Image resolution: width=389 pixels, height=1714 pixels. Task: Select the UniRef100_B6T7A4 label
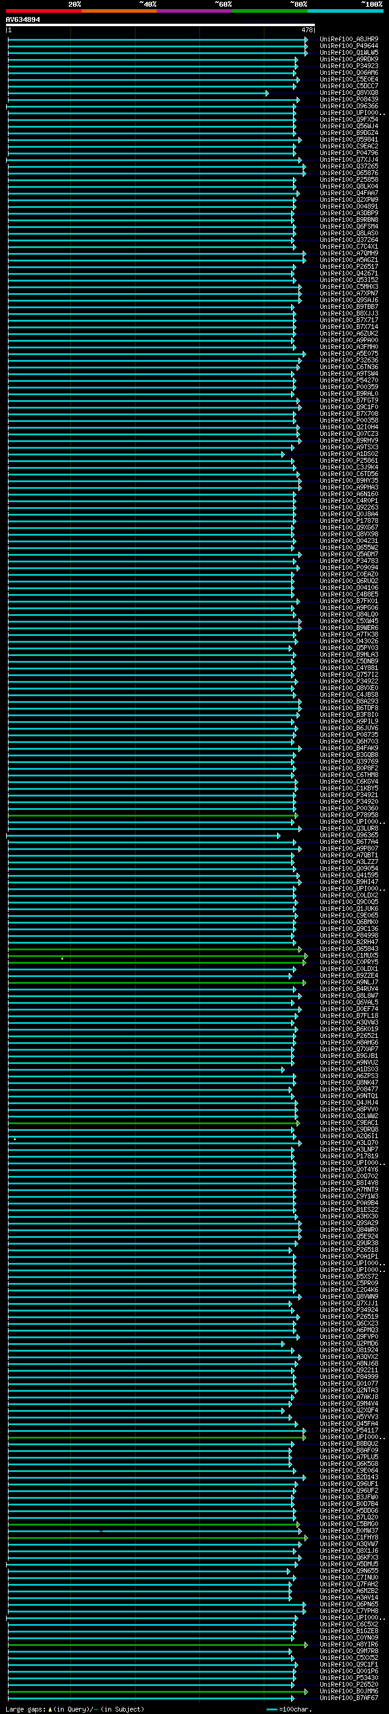tap(349, 841)
